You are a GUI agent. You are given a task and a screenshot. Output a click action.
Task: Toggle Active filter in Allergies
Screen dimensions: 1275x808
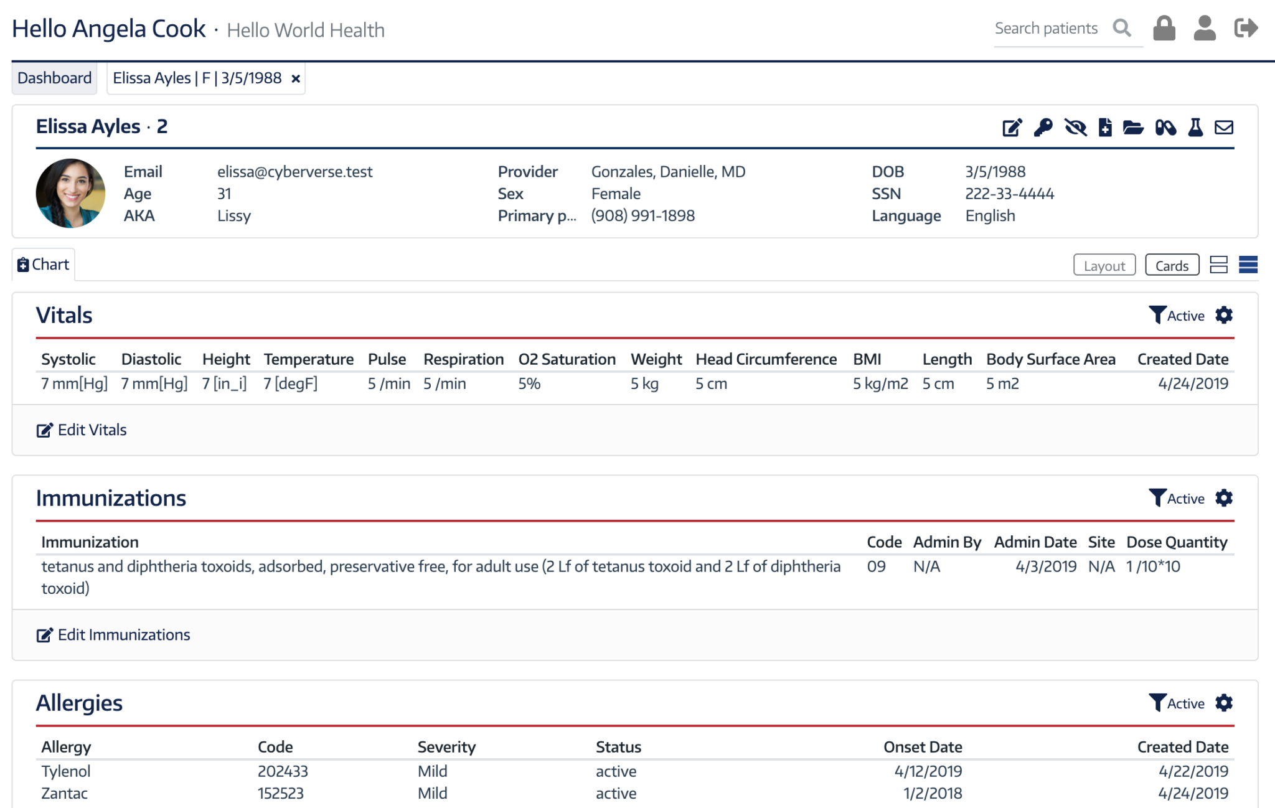tap(1177, 703)
